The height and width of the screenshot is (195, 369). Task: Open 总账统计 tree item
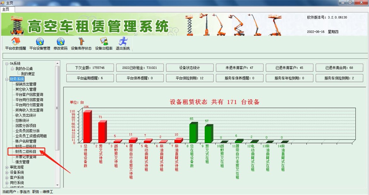coord(22,121)
